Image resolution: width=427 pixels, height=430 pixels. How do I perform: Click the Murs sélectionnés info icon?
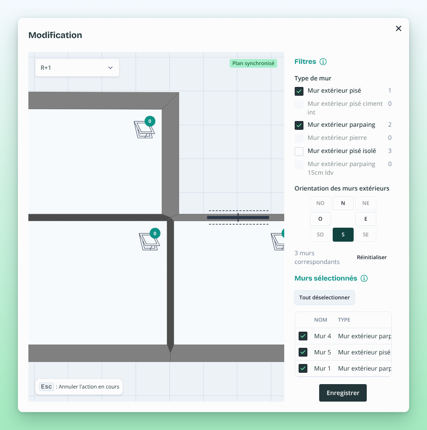(x=364, y=278)
